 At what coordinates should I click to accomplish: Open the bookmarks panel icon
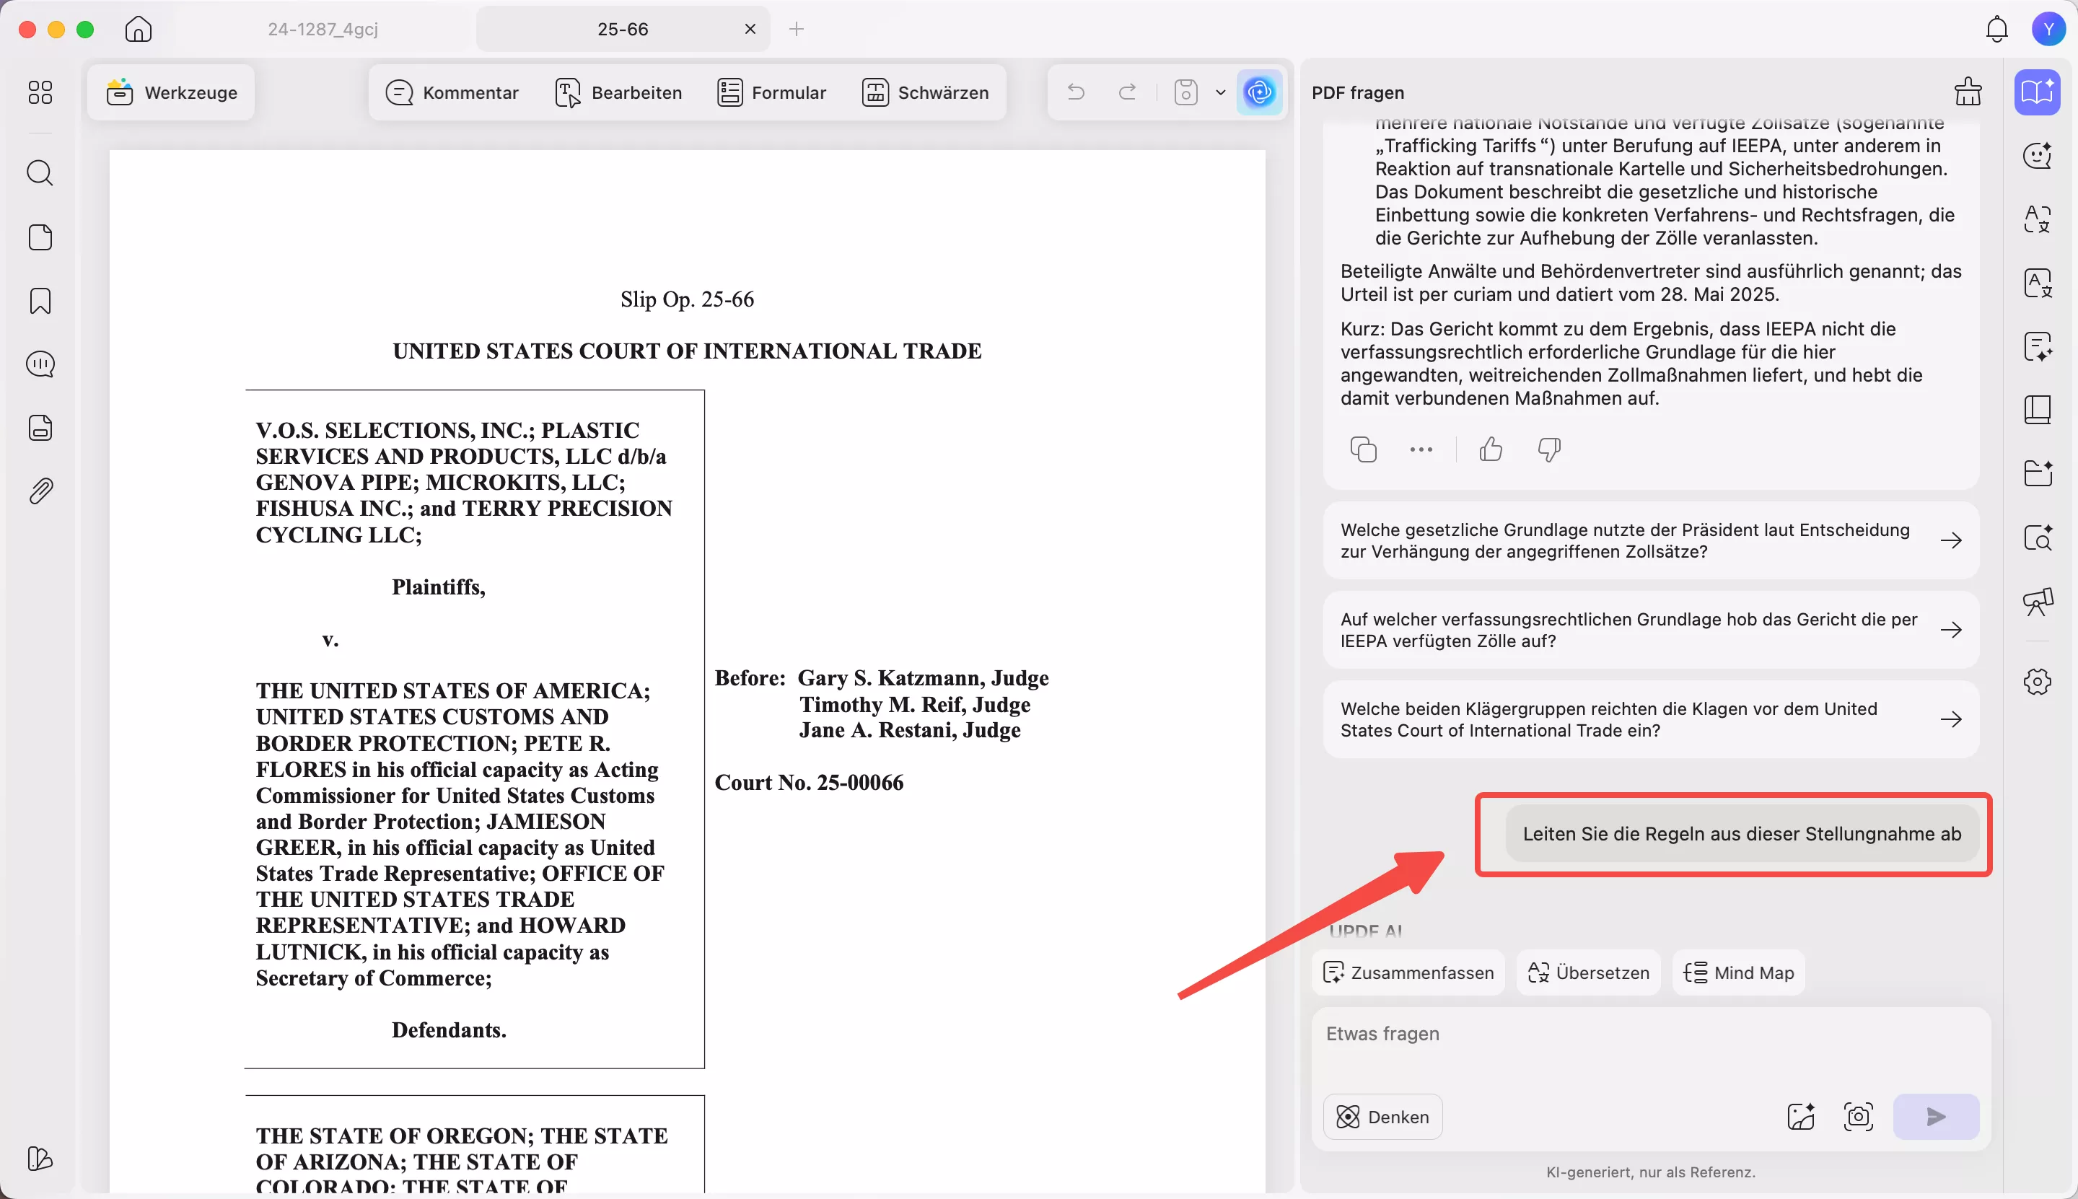pyautogui.click(x=40, y=301)
